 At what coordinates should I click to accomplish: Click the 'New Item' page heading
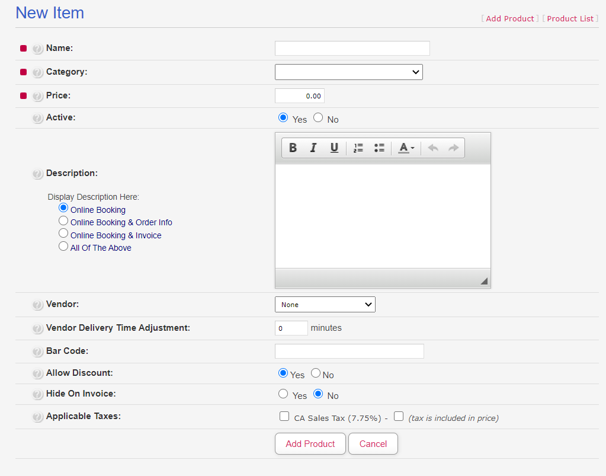(50, 13)
